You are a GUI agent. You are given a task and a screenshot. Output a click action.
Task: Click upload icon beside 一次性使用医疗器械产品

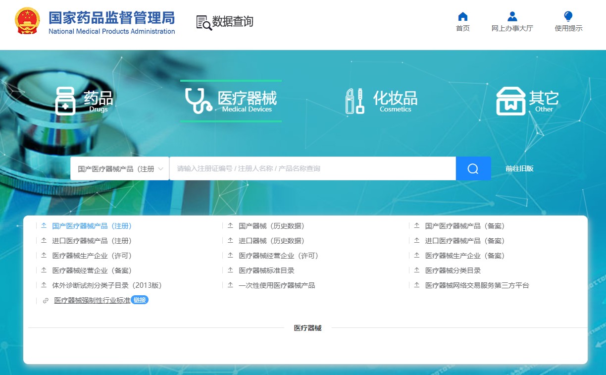pyautogui.click(x=230, y=285)
